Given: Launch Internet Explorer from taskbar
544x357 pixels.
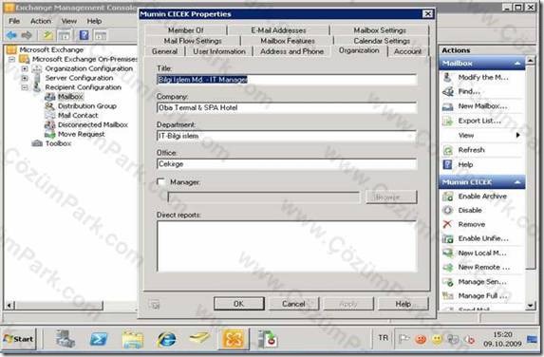Looking at the screenshot, I should pos(166,339).
